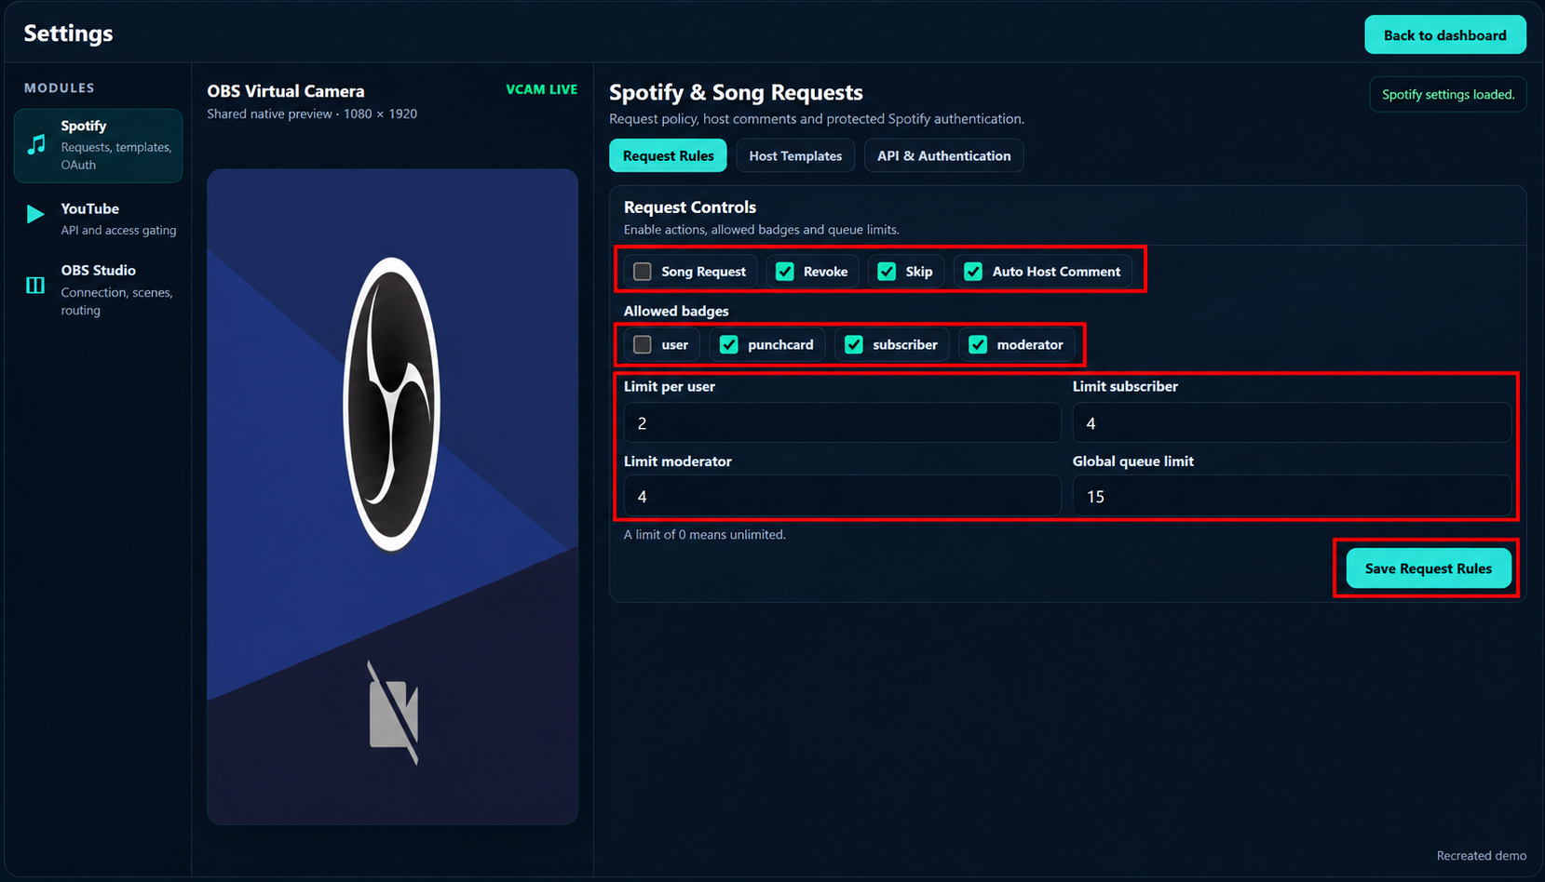1545x882 pixels.
Task: Uncheck the moderator badge checkbox
Action: [978, 345]
